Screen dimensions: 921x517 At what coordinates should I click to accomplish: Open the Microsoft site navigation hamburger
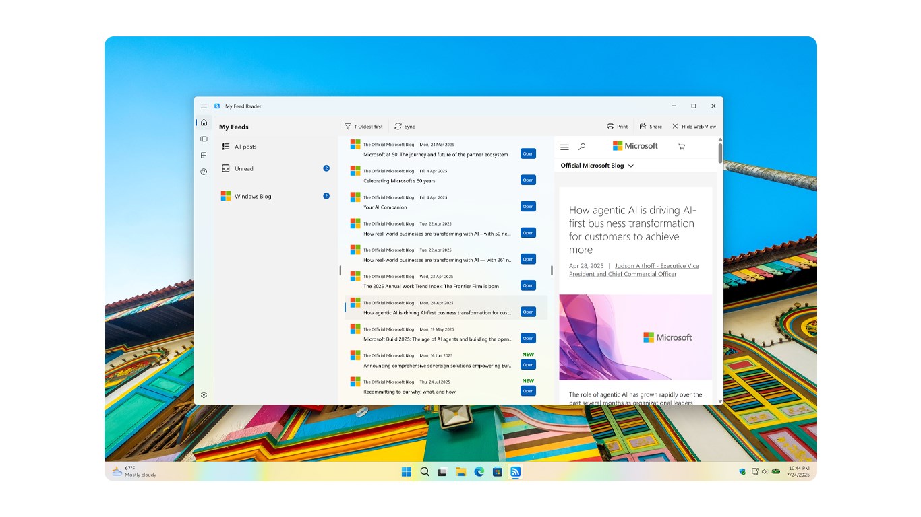point(564,146)
